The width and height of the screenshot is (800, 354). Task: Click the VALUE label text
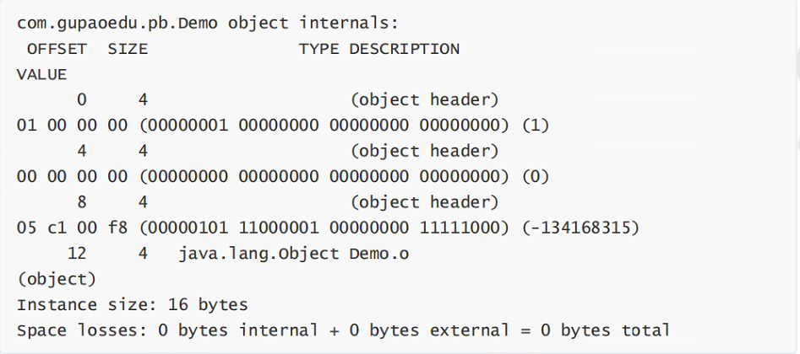point(42,75)
